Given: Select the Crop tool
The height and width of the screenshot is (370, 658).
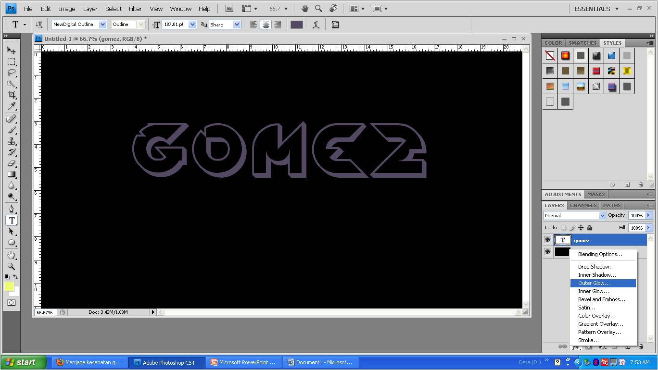Looking at the screenshot, I should [x=12, y=95].
